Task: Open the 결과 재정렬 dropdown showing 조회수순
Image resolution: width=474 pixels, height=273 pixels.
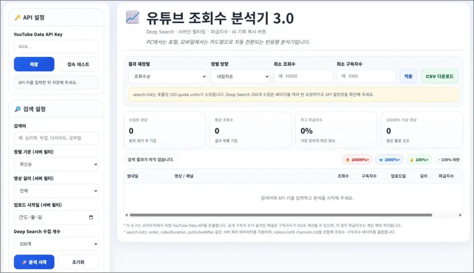Action: [x=168, y=76]
